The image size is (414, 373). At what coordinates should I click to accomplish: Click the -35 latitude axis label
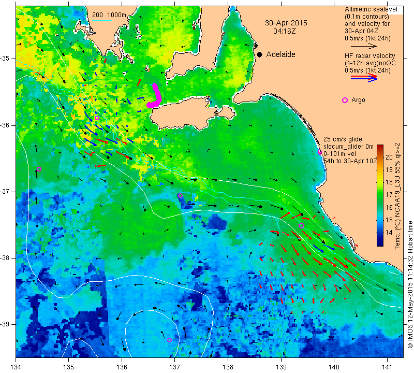tap(5, 59)
